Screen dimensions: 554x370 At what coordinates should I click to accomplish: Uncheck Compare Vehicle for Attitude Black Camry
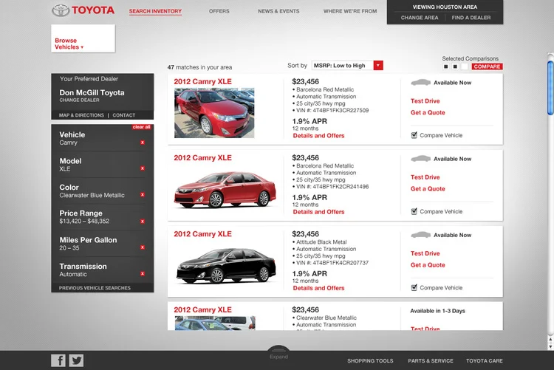click(414, 288)
